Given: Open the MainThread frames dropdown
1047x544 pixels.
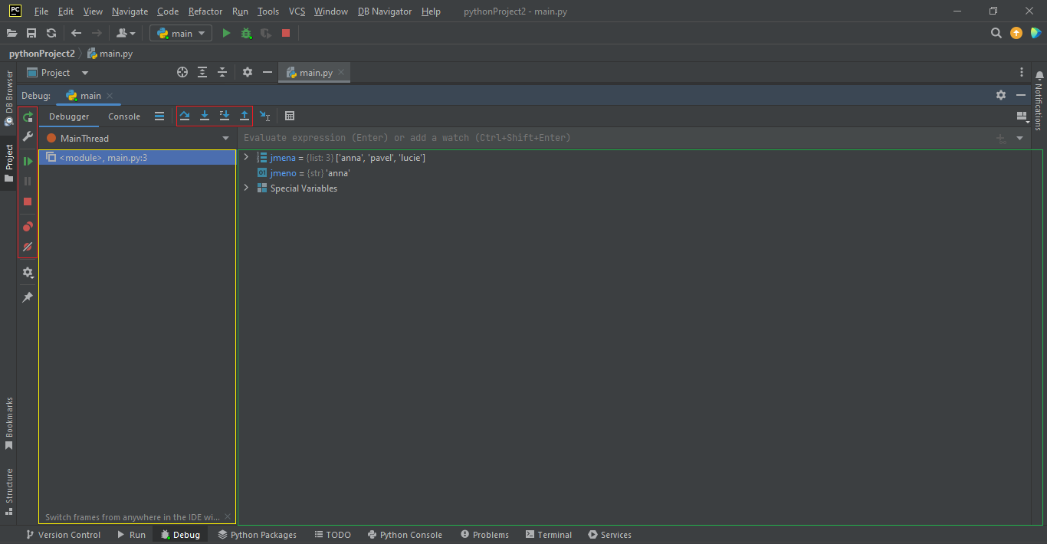Looking at the screenshot, I should pyautogui.click(x=225, y=137).
